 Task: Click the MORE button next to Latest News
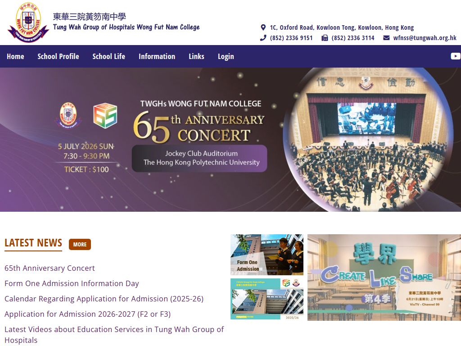[x=80, y=244]
